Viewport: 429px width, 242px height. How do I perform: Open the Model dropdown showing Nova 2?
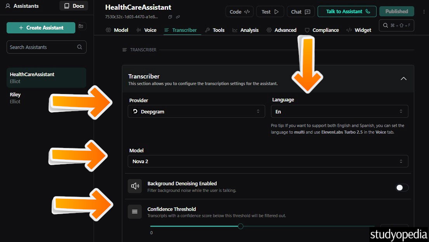click(267, 161)
